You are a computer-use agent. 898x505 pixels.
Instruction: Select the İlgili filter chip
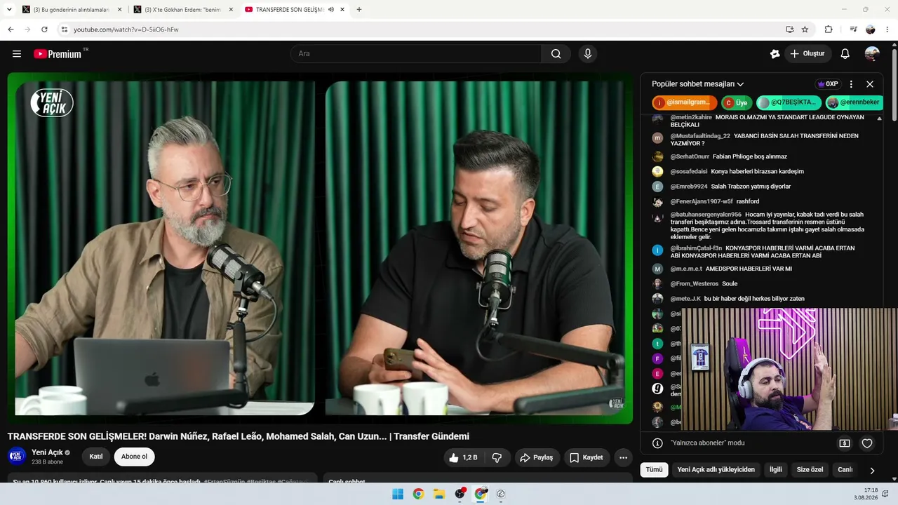coord(776,470)
